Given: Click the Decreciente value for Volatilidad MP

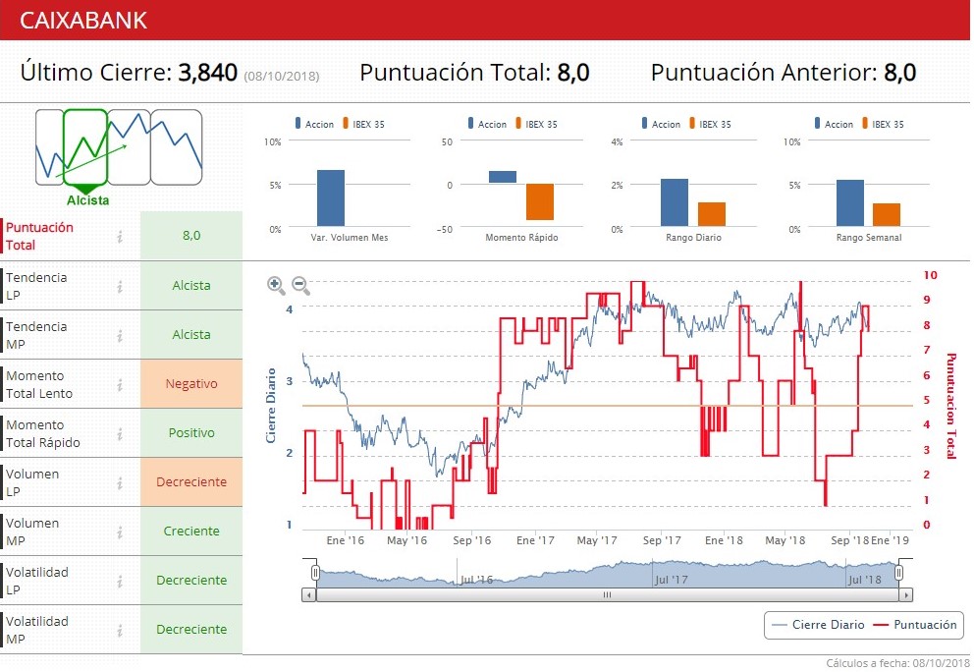Looking at the screenshot, I should coord(191,629).
